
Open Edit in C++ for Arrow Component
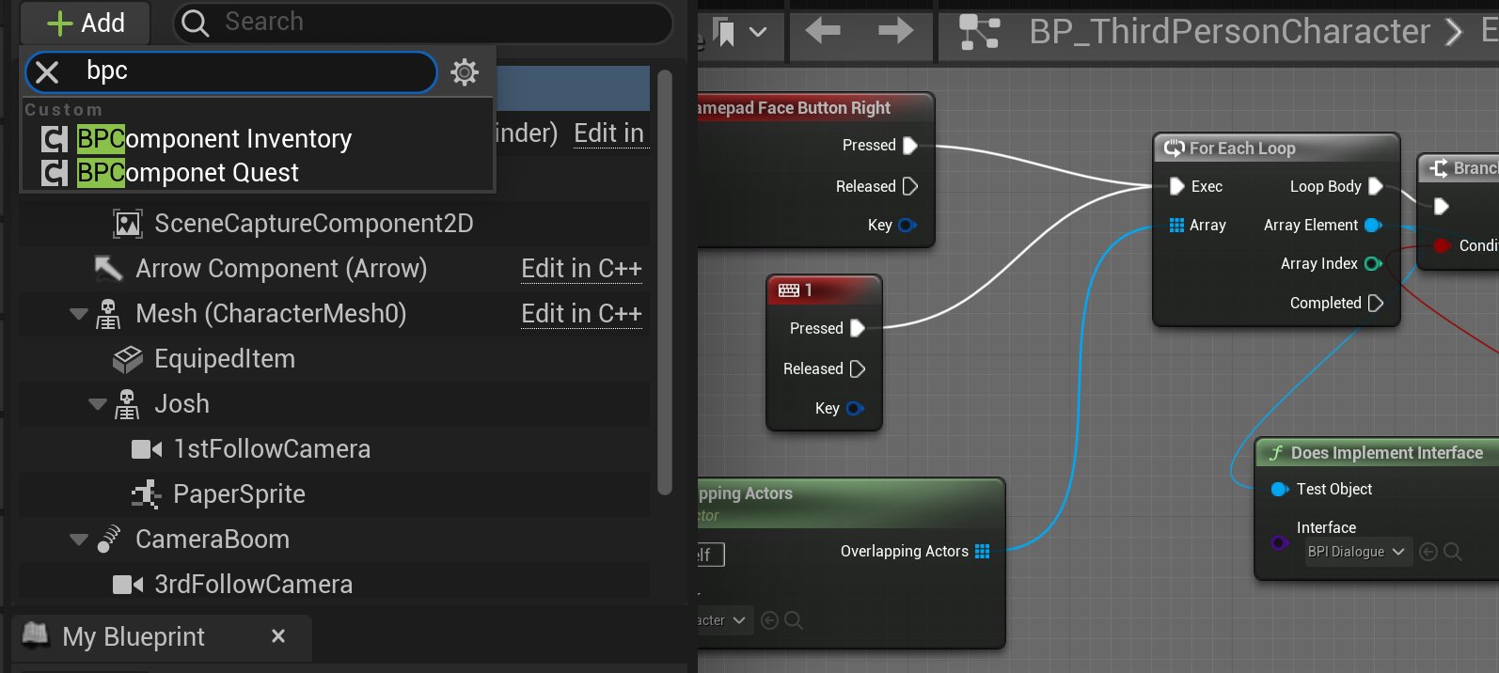point(581,269)
